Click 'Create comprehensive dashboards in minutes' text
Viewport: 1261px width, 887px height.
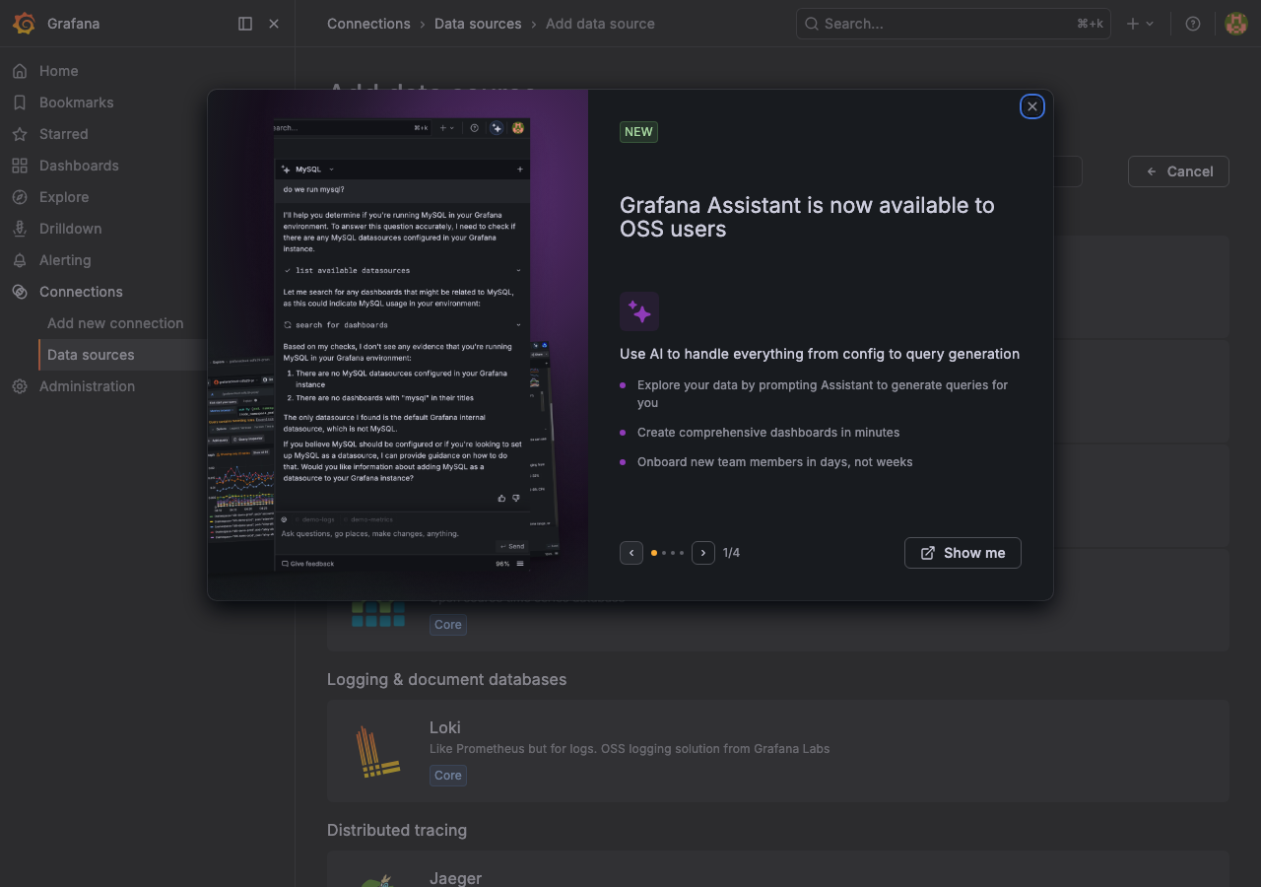(768, 432)
